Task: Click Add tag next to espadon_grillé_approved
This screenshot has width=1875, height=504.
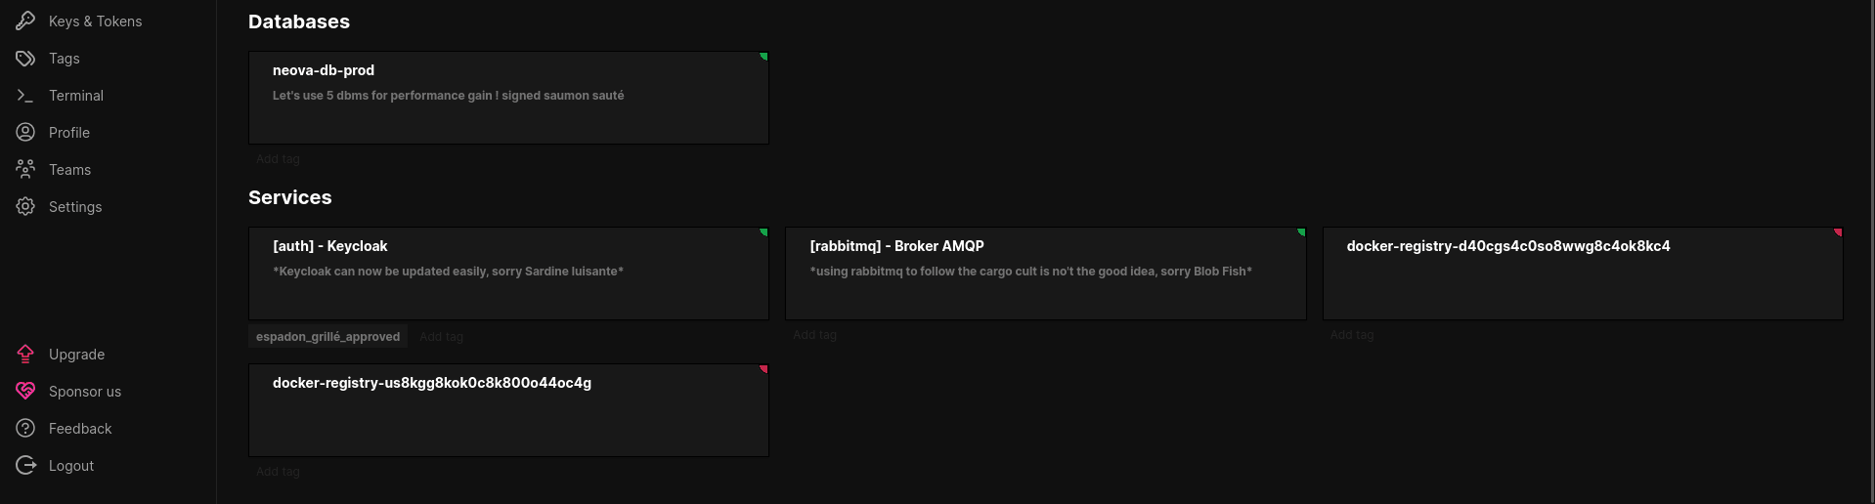Action: coord(441,337)
